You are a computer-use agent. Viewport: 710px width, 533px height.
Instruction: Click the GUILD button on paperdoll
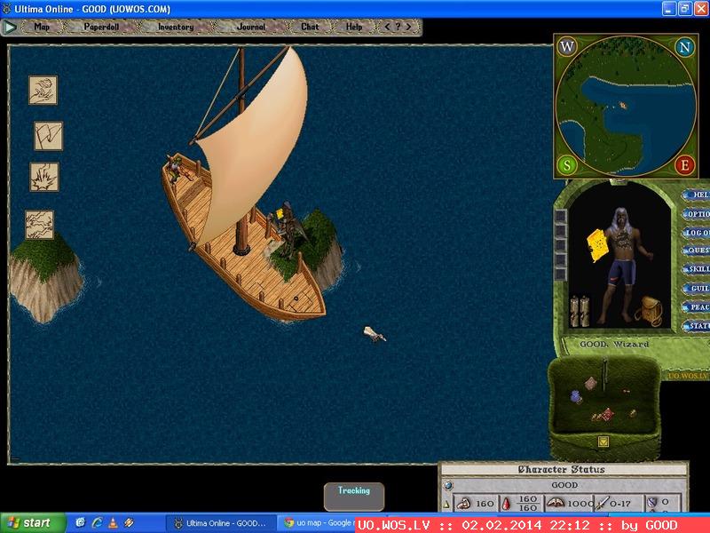pyautogui.click(x=697, y=288)
